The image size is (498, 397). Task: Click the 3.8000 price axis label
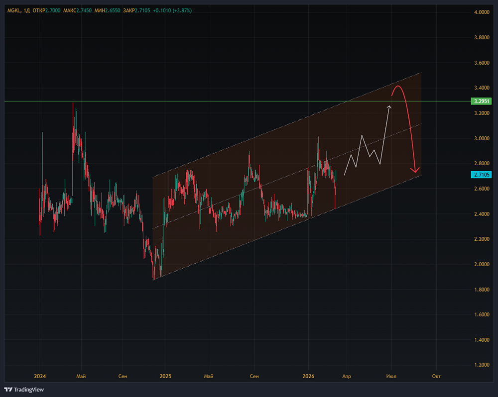tap(482, 37)
